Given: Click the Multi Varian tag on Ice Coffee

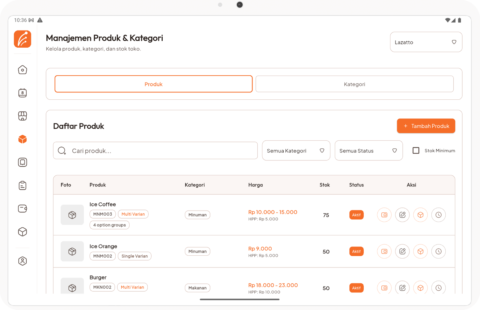Looking at the screenshot, I should point(133,214).
